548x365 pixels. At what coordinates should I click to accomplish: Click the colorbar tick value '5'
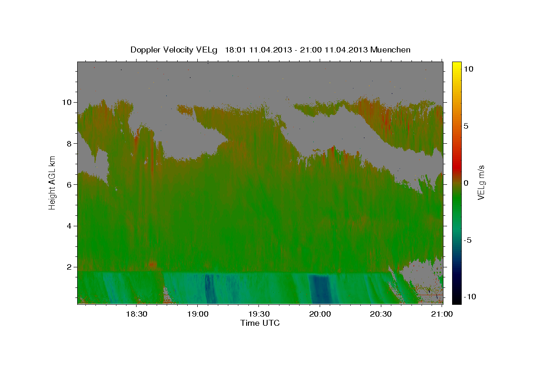tap(466, 126)
